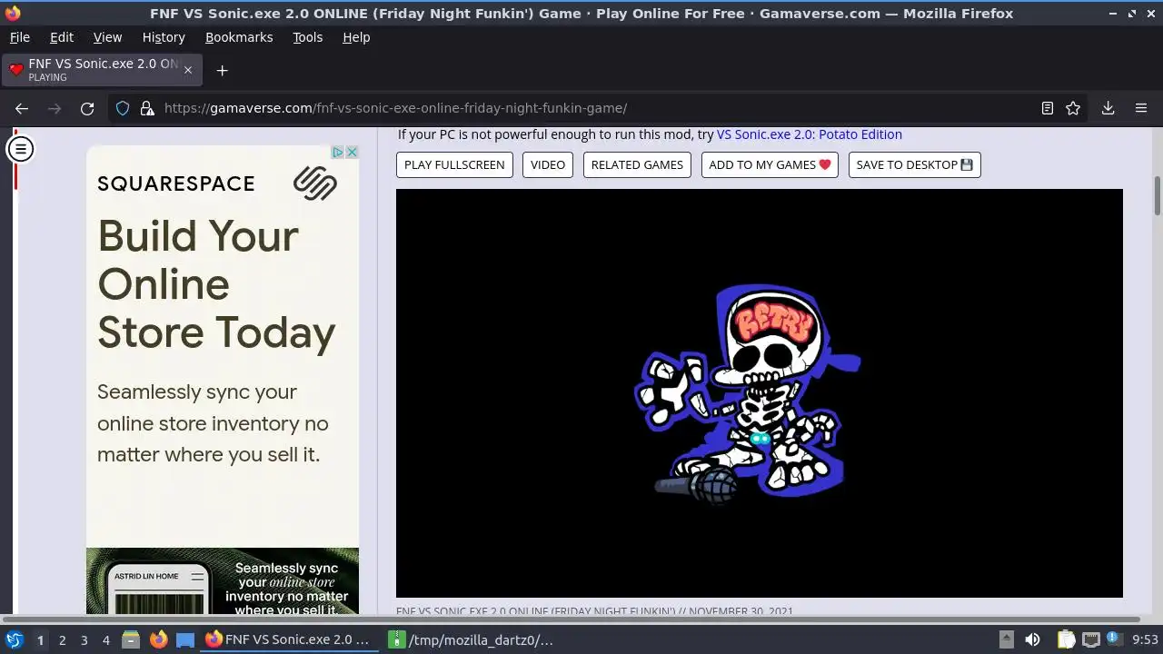Open the AdChoices info icon on the ad
The height and width of the screenshot is (654, 1163).
(x=337, y=152)
